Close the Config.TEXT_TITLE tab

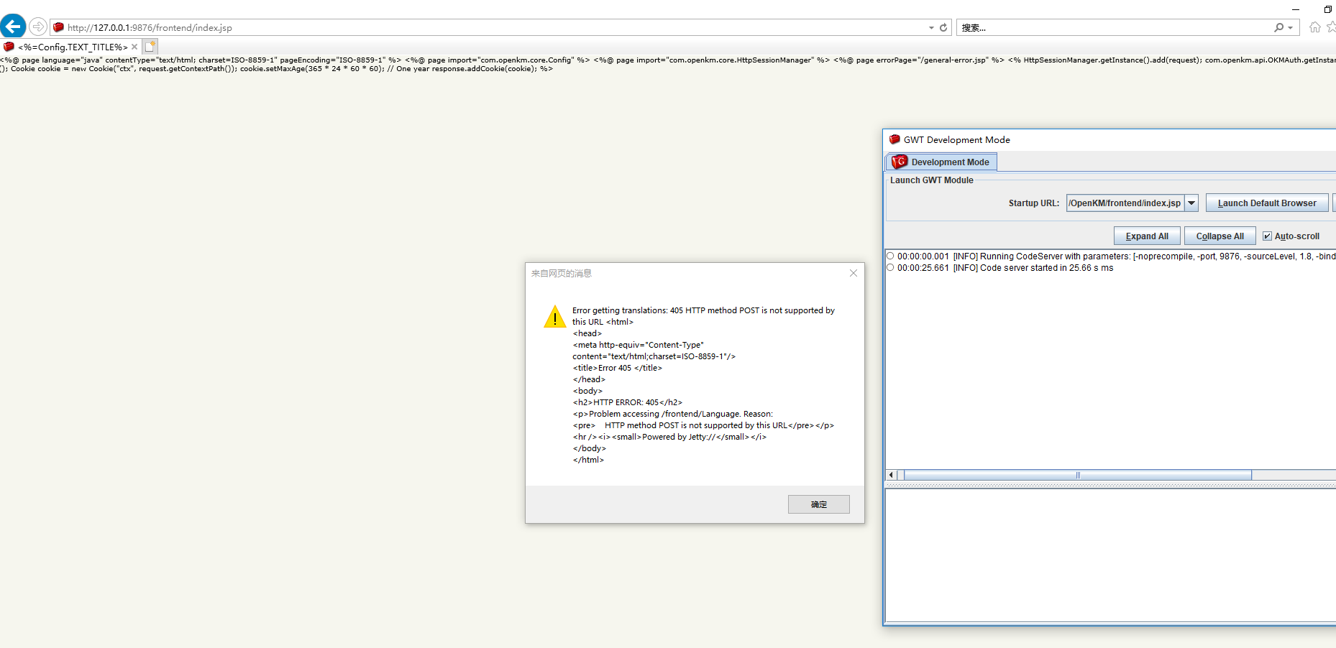pos(134,47)
